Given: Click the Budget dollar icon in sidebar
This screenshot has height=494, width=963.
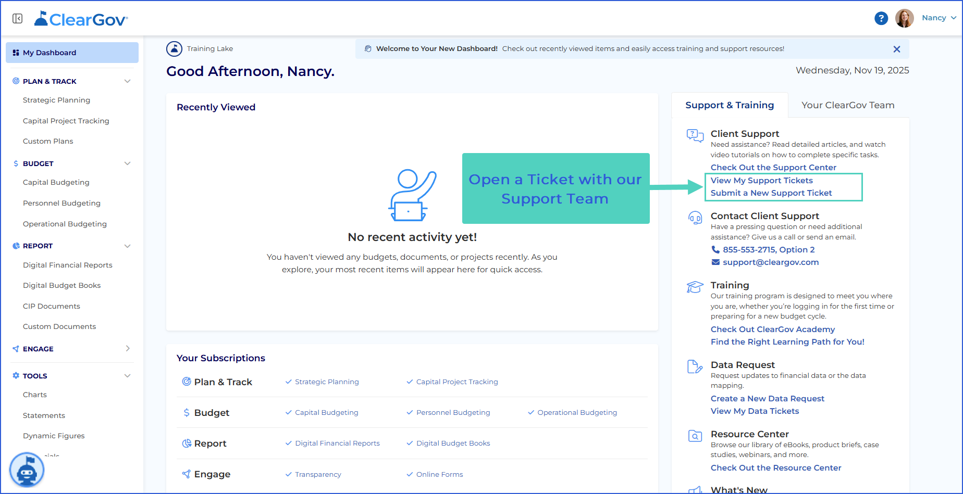Looking at the screenshot, I should pyautogui.click(x=16, y=163).
